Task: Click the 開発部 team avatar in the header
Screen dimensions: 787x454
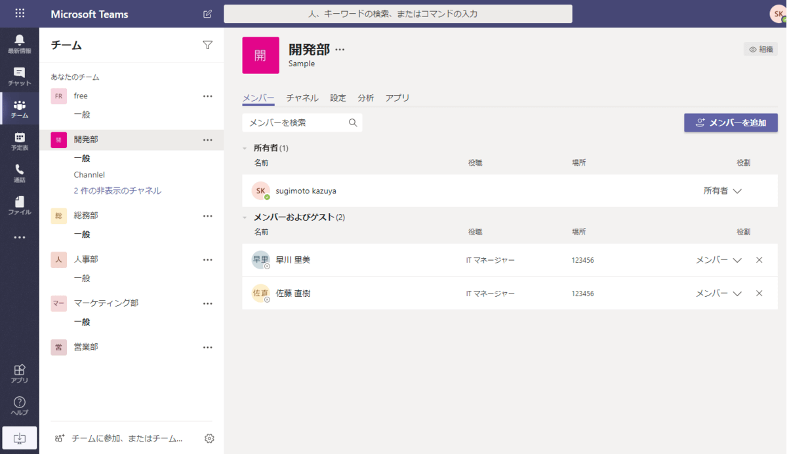Action: click(260, 55)
